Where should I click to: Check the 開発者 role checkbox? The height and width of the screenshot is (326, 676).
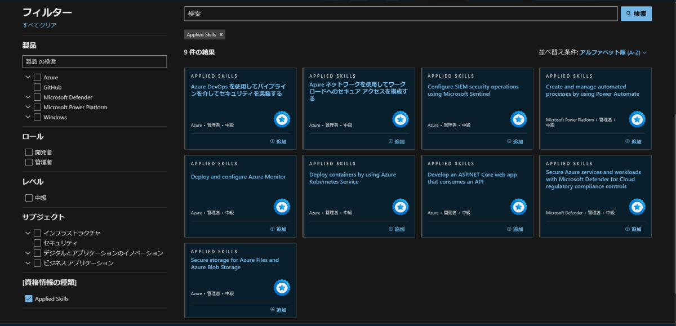29,152
